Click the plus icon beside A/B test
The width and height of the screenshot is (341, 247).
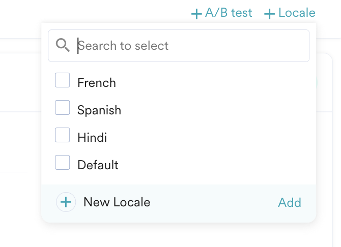pyautogui.click(x=196, y=14)
